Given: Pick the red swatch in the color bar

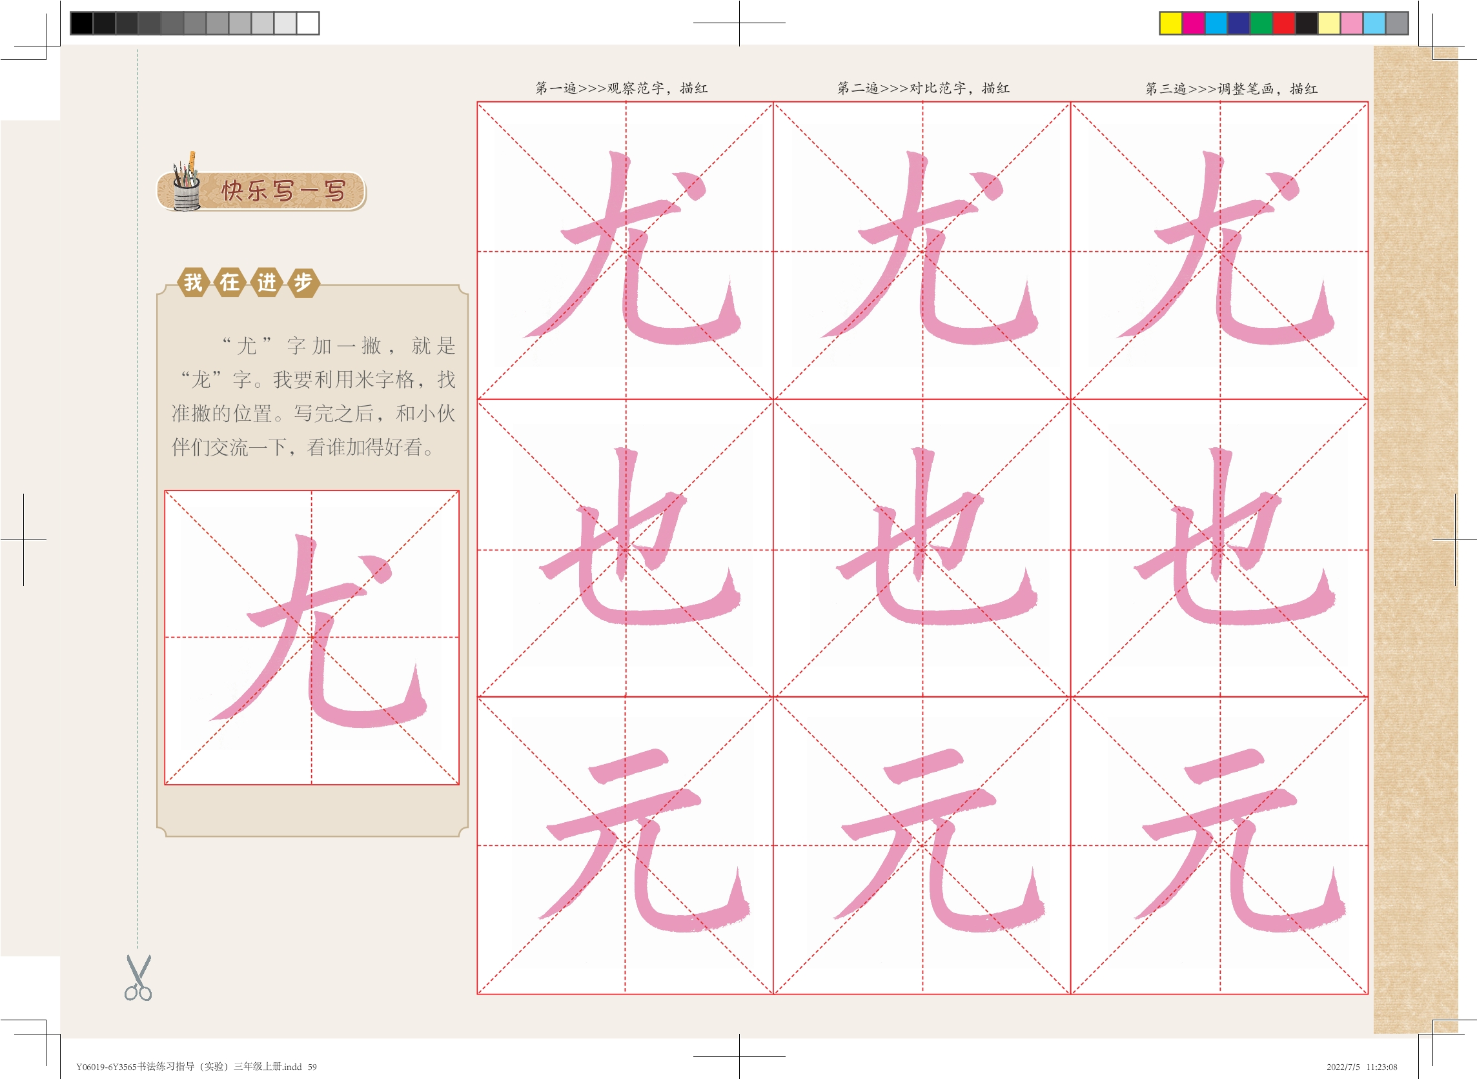Looking at the screenshot, I should coord(1283,23).
